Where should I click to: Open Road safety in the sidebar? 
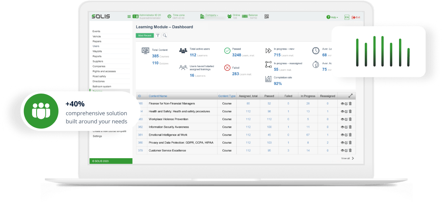[99, 77]
